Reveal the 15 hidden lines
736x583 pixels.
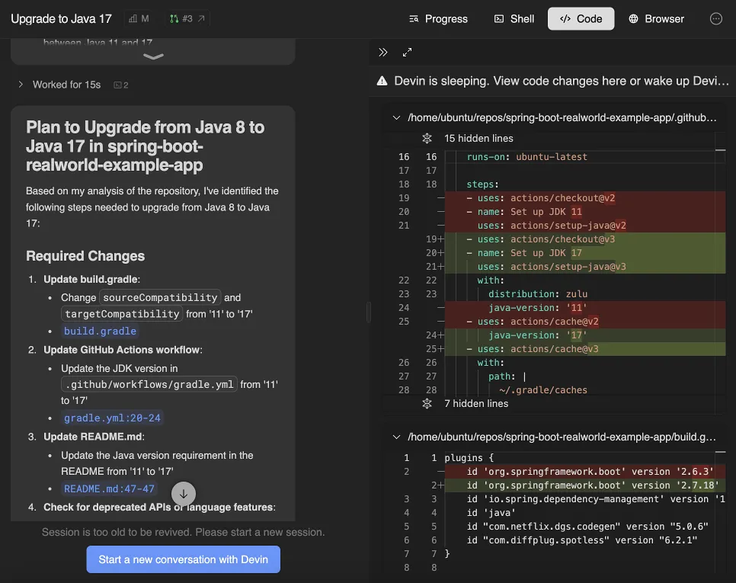pos(478,139)
